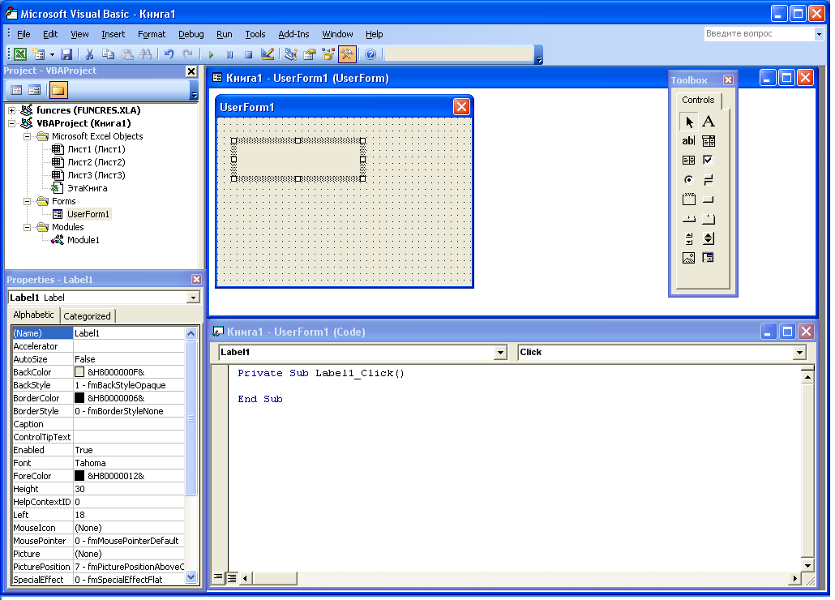Collapse the Microsoft Excel Objects folder
The height and width of the screenshot is (600, 835).
pyautogui.click(x=27, y=136)
